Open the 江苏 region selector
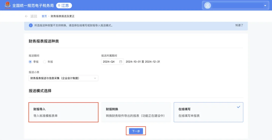 [64, 6]
